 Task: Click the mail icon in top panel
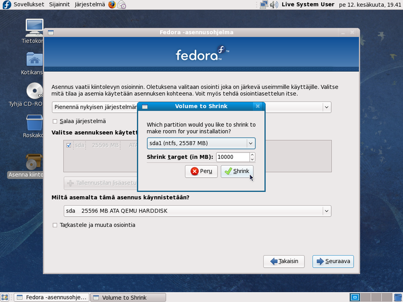[122, 5]
